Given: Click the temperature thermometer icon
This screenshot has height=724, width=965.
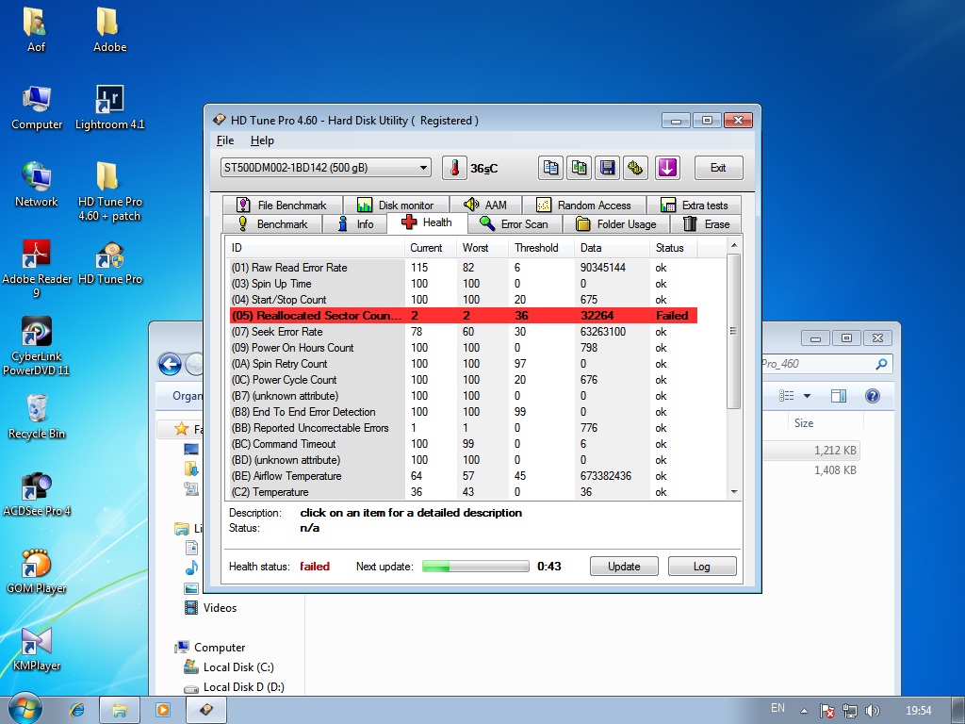Looking at the screenshot, I should point(454,168).
